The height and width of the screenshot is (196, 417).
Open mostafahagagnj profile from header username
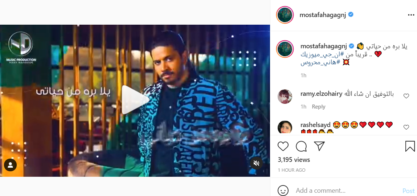point(323,15)
